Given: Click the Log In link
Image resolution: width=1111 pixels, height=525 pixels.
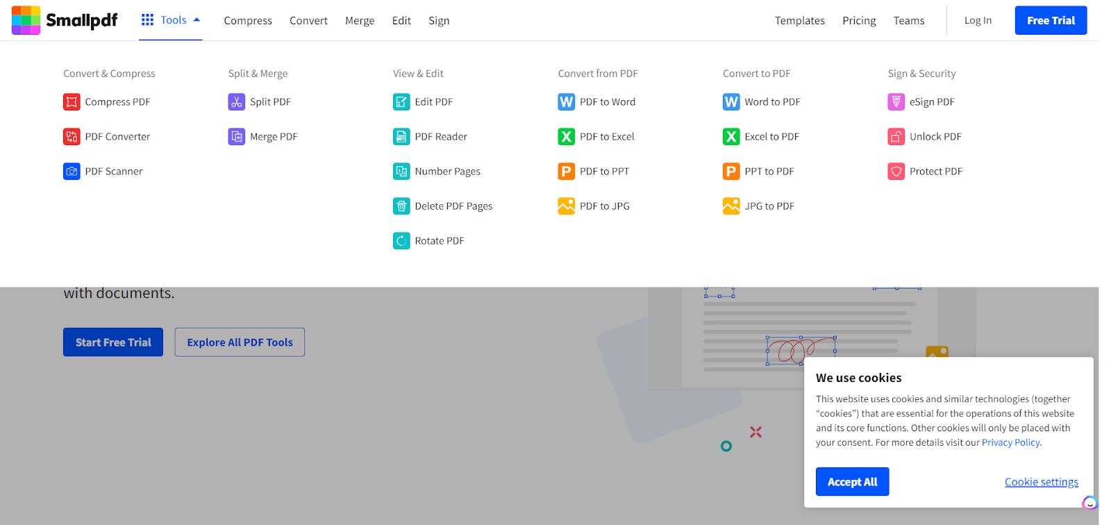Looking at the screenshot, I should (x=978, y=21).
